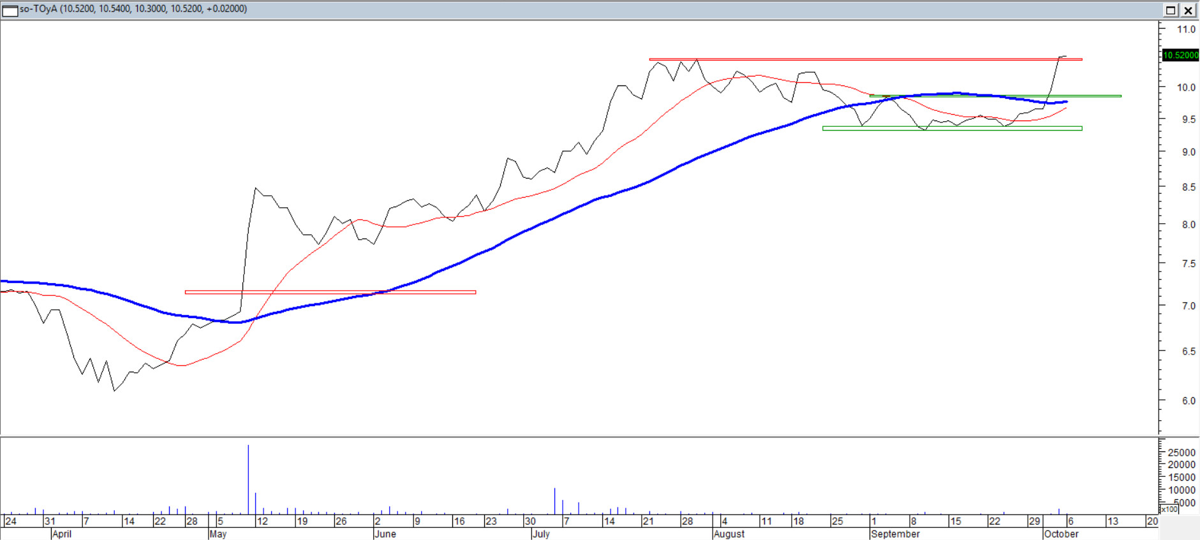Click the x100 volume scale label

tap(1169, 509)
